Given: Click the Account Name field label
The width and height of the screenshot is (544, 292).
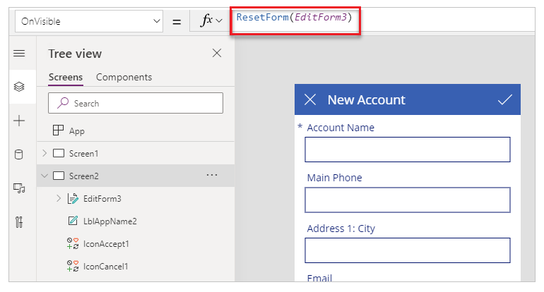Looking at the screenshot, I should coord(341,128).
